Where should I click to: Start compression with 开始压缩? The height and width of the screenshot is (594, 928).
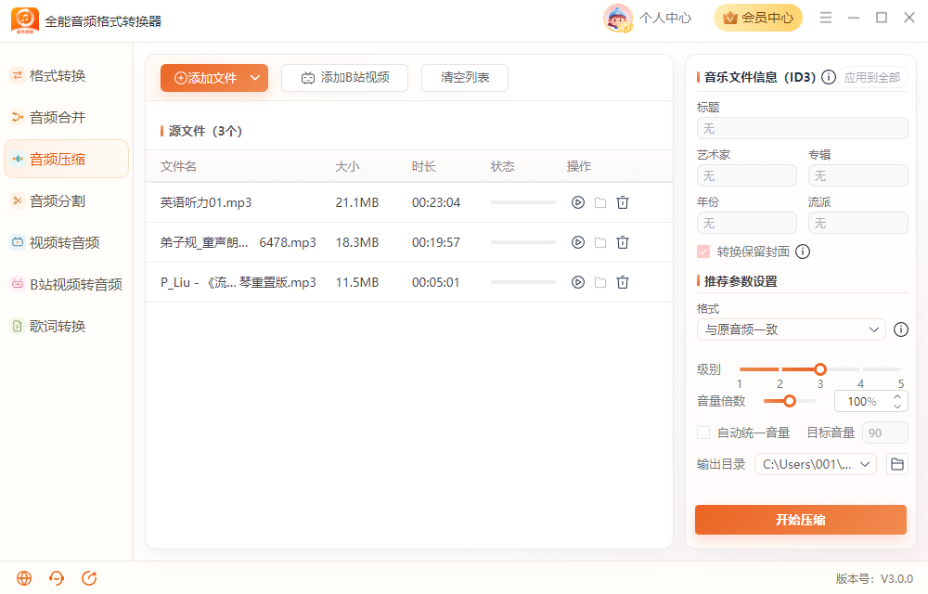coord(801,520)
